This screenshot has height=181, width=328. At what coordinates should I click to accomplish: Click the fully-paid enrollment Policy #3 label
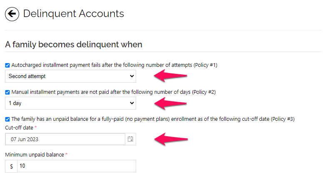tap(153, 119)
